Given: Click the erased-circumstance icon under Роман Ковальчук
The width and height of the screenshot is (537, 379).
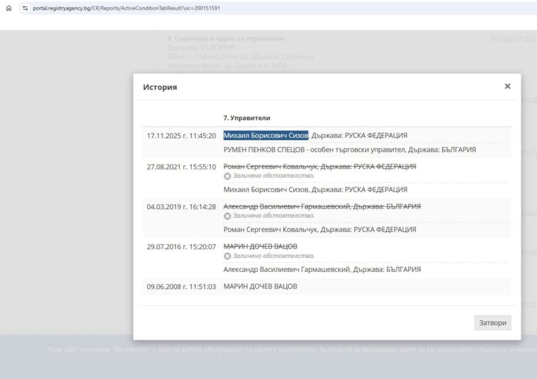Looking at the screenshot, I should 227,175.
